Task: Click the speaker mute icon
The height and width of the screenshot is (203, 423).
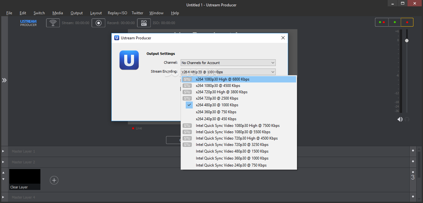Action: pos(400,119)
